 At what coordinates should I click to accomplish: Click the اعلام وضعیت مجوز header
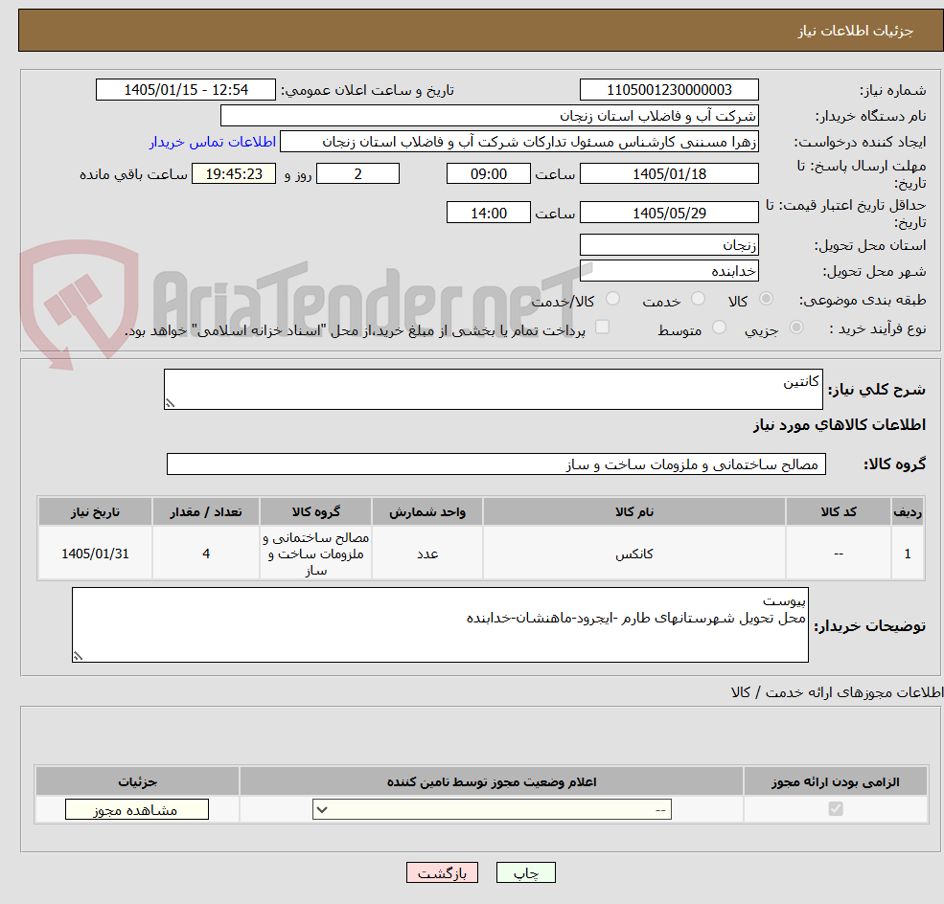coord(492,781)
